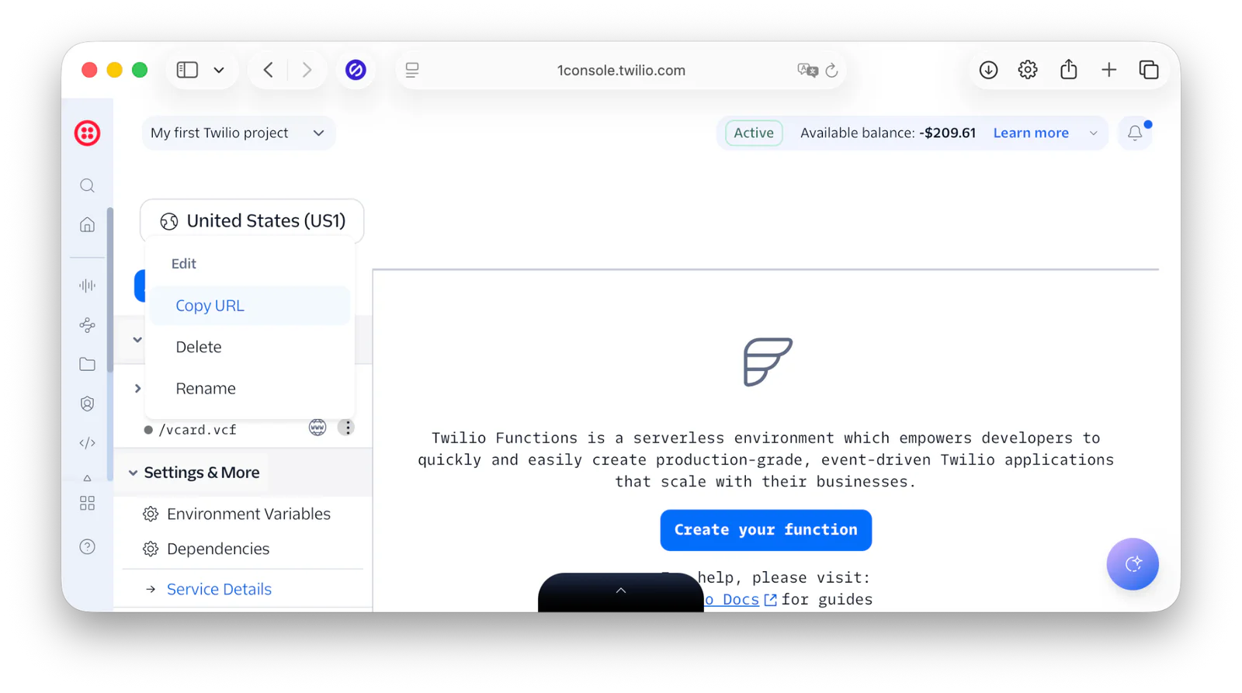The height and width of the screenshot is (693, 1242).
Task: Open the My first Twilio project dropdown
Action: (x=238, y=133)
